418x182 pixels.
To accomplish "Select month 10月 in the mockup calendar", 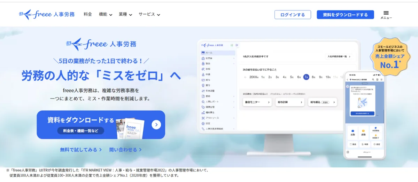I will click(x=328, y=77).
